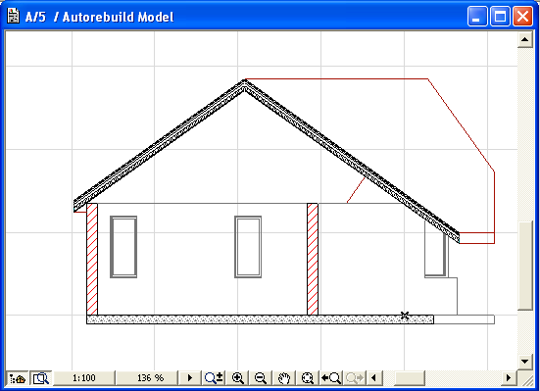The image size is (540, 391).
Task: Click the Zoom Out magnifier icon
Action: [x=261, y=378]
